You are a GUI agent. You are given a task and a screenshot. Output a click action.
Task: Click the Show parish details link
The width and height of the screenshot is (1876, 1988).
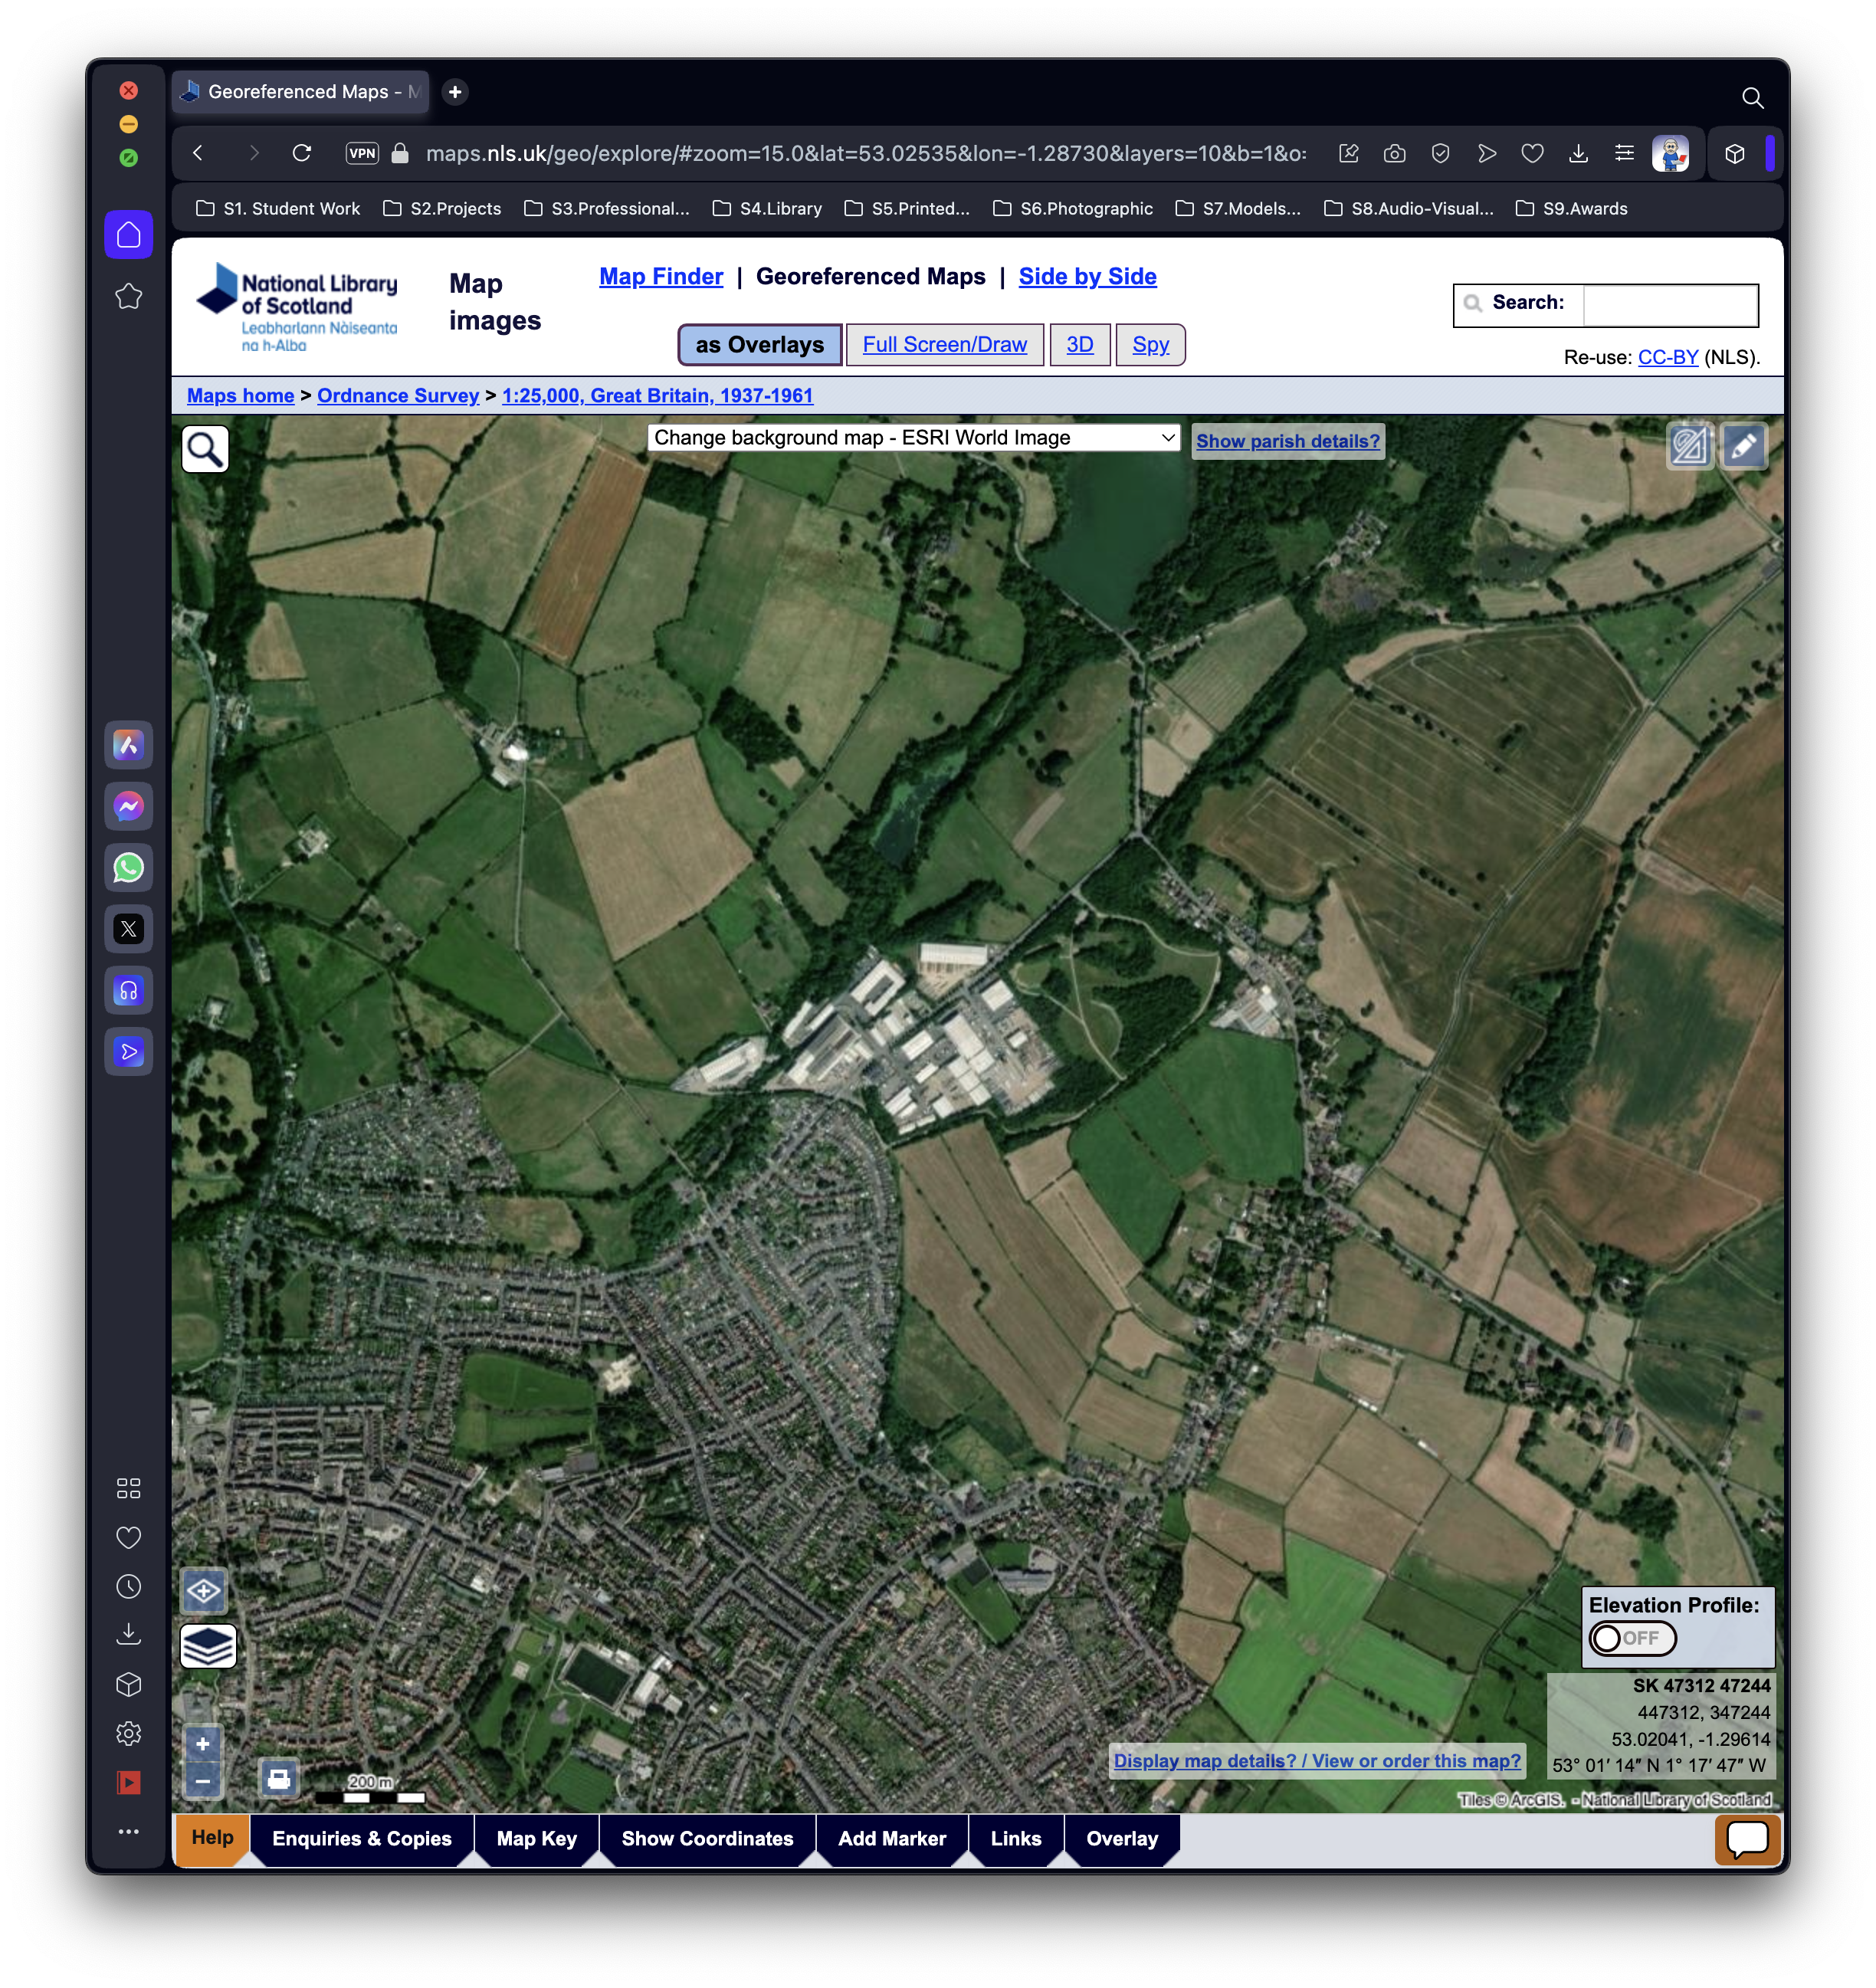pyautogui.click(x=1287, y=441)
